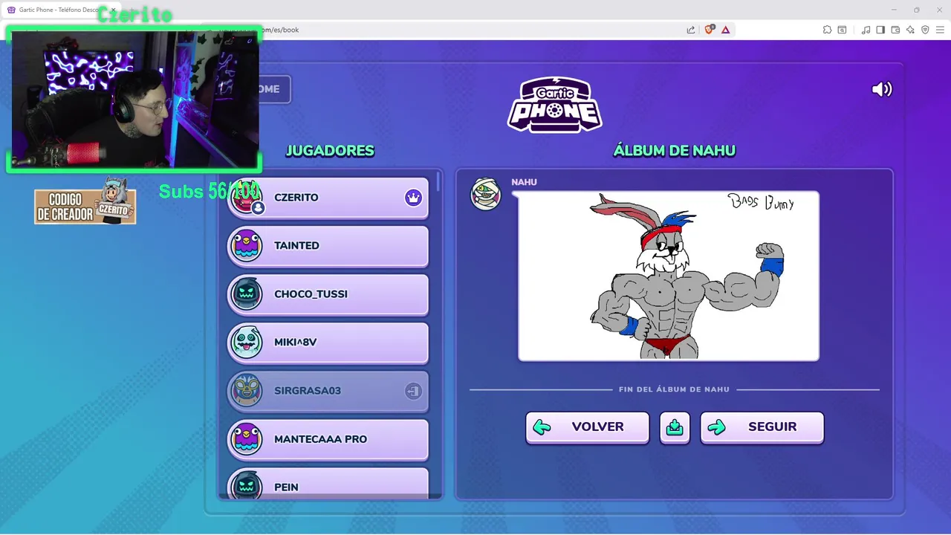Mute the game sound with the speaker icon
Viewport: 951px width, 535px height.
pos(882,89)
